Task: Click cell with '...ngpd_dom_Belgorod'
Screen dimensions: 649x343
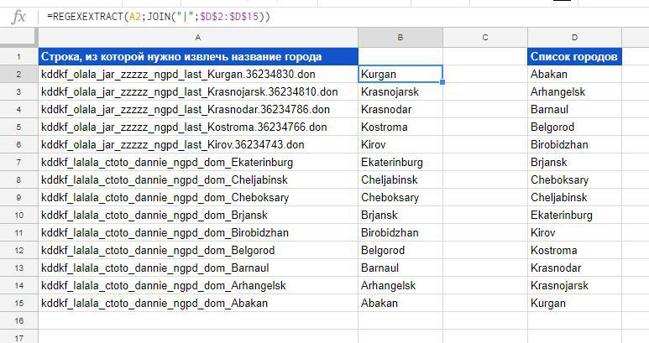Action: (x=198, y=251)
